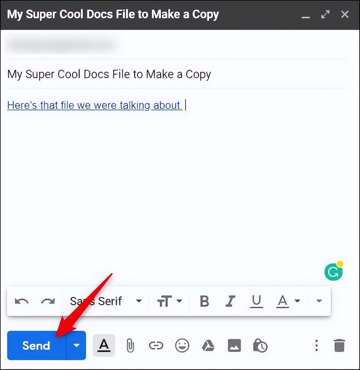
Task: Open more options three-dot menu
Action: tap(316, 346)
